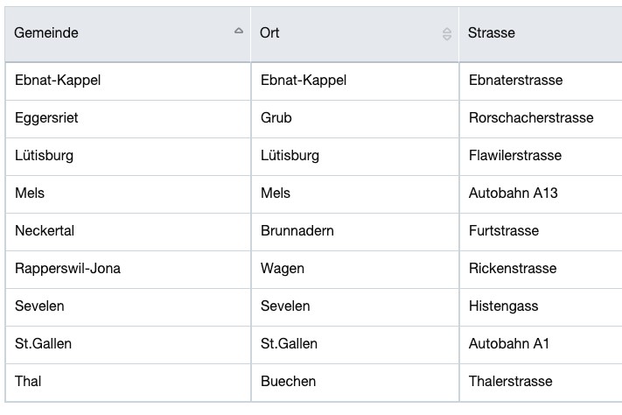622x415 pixels.
Task: Select the Histengass cell
Action: [541, 307]
